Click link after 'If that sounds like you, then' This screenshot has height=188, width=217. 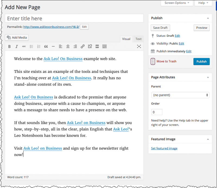click(86, 123)
